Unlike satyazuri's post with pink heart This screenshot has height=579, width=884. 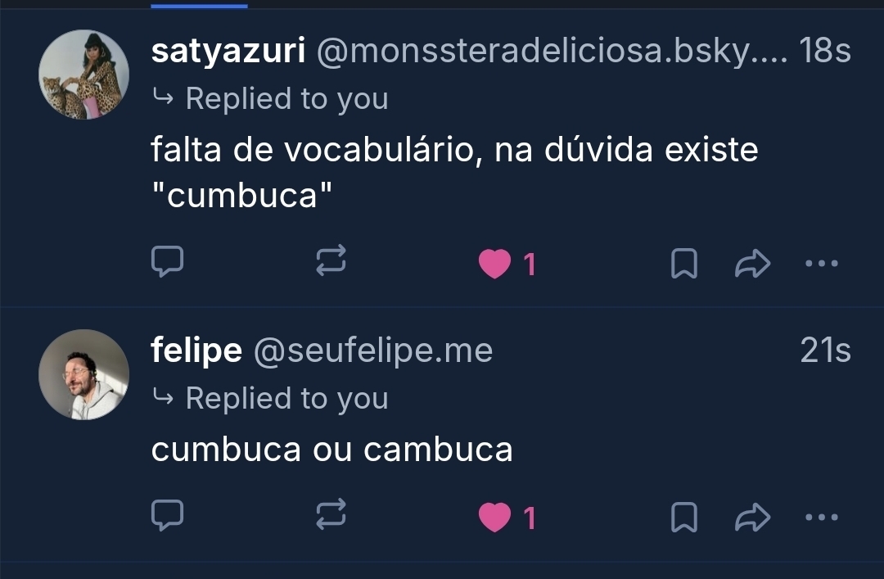pos(494,264)
